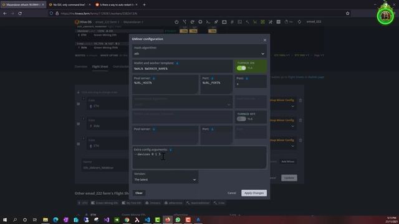Screen dimensions: 399x224
Task: Click info icon next to Wallet and worker template
Action: click(177, 63)
